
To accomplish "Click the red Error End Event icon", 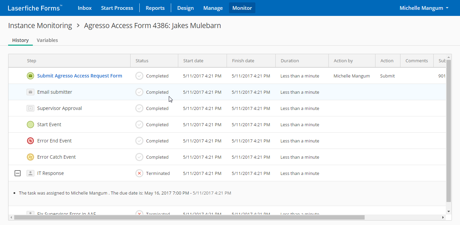I will click(x=30, y=141).
